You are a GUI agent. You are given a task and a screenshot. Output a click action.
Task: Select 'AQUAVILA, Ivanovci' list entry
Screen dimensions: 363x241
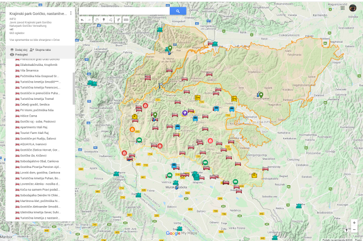tap(33, 144)
